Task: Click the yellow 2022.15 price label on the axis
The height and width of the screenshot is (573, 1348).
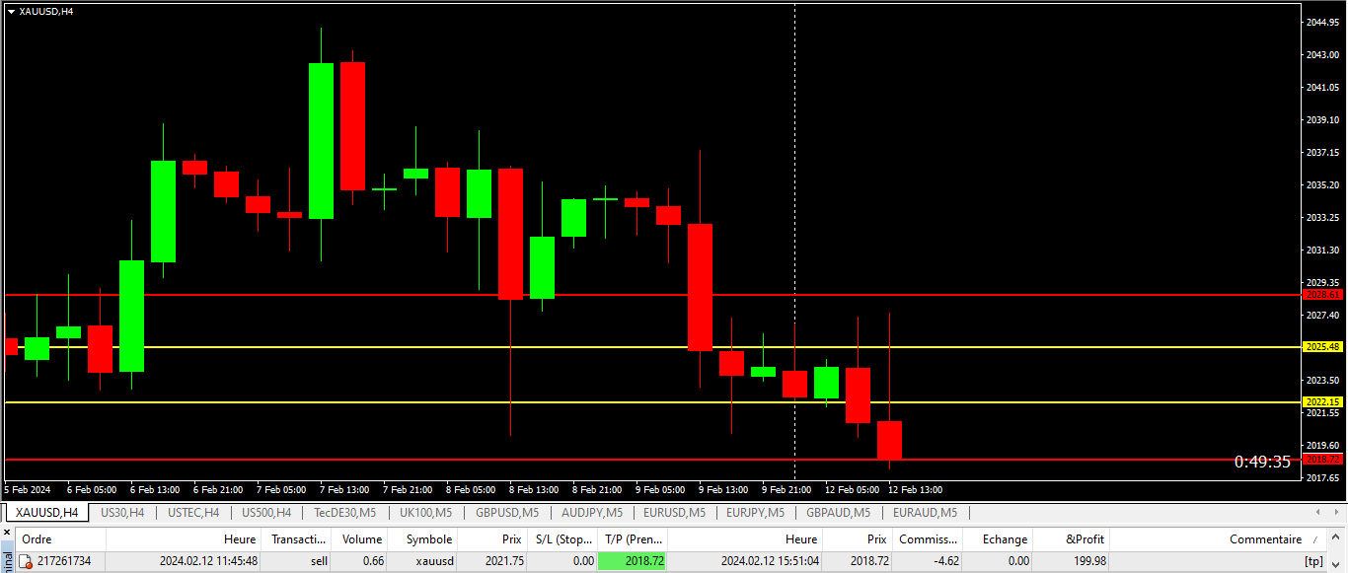Action: pyautogui.click(x=1323, y=402)
